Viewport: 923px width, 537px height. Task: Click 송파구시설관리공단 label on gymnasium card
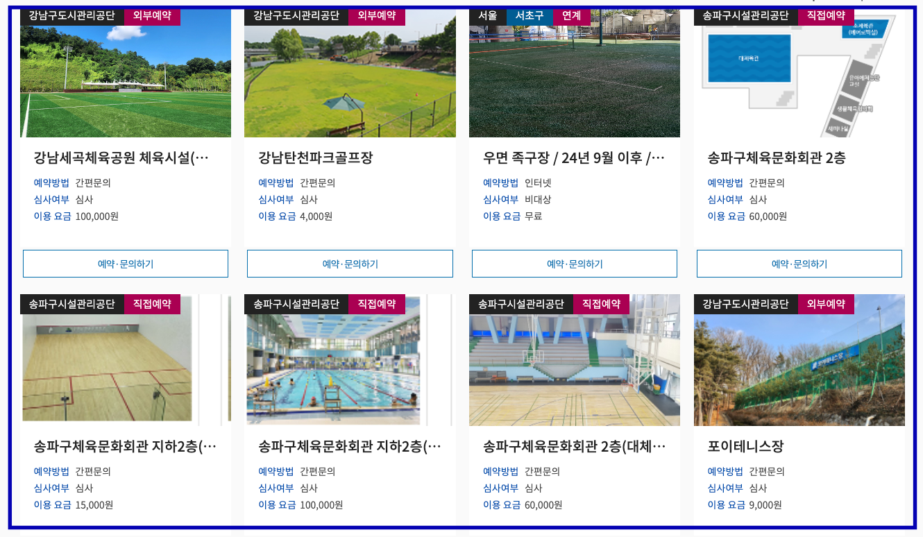(521, 304)
